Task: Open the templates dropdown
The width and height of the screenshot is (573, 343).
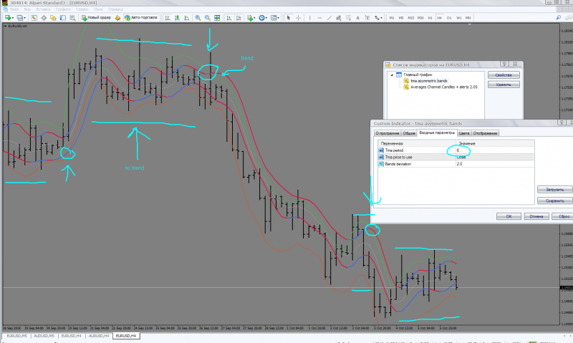Action: point(275,17)
